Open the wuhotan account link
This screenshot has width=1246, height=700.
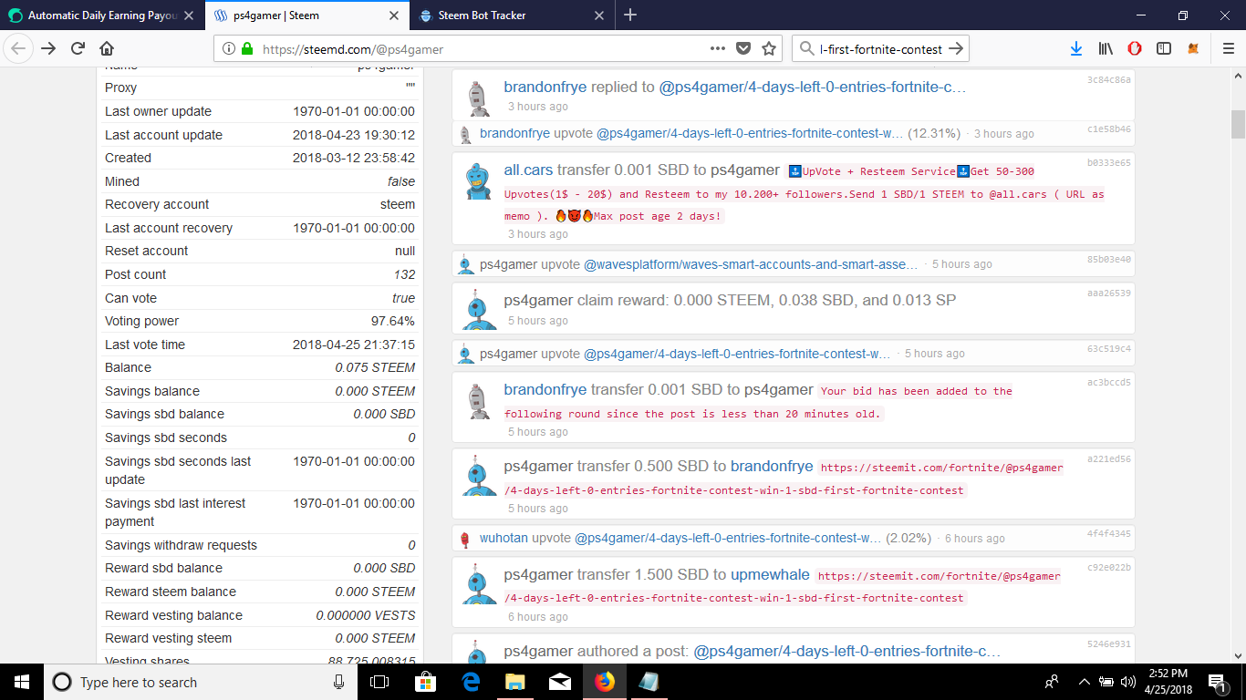504,539
